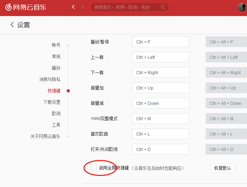
Task: Click the search magnifier icon
Action: [x=163, y=7]
